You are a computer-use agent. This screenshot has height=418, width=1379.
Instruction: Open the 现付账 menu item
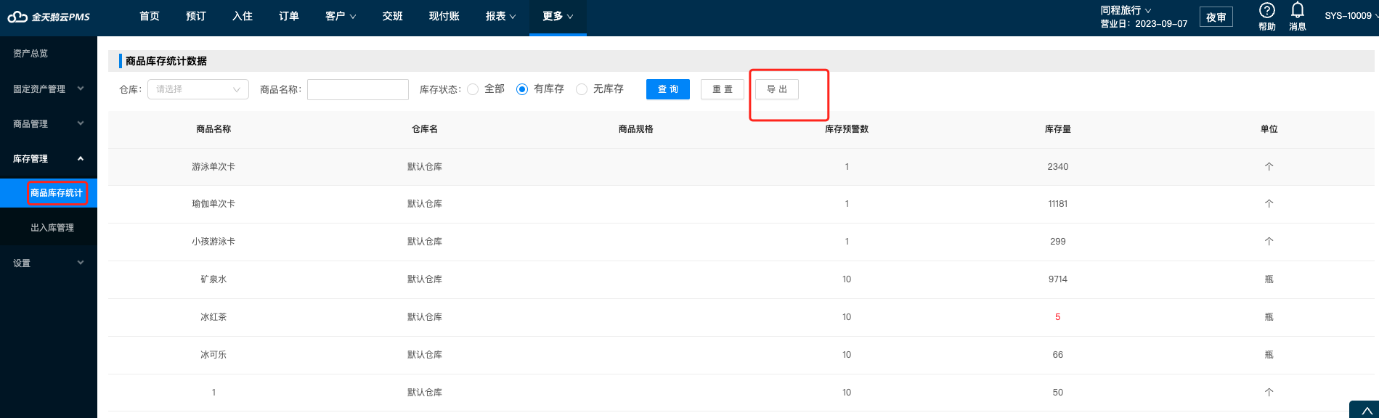tap(444, 16)
